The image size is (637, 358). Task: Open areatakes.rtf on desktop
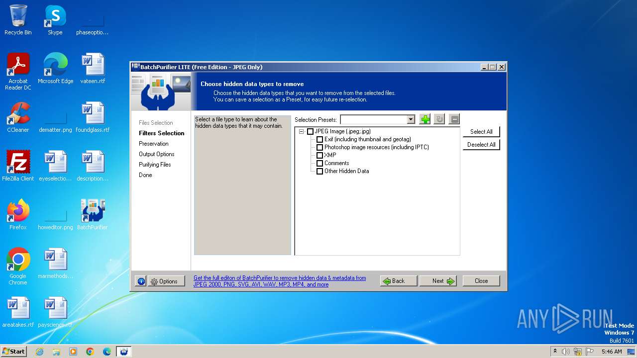tap(18, 312)
